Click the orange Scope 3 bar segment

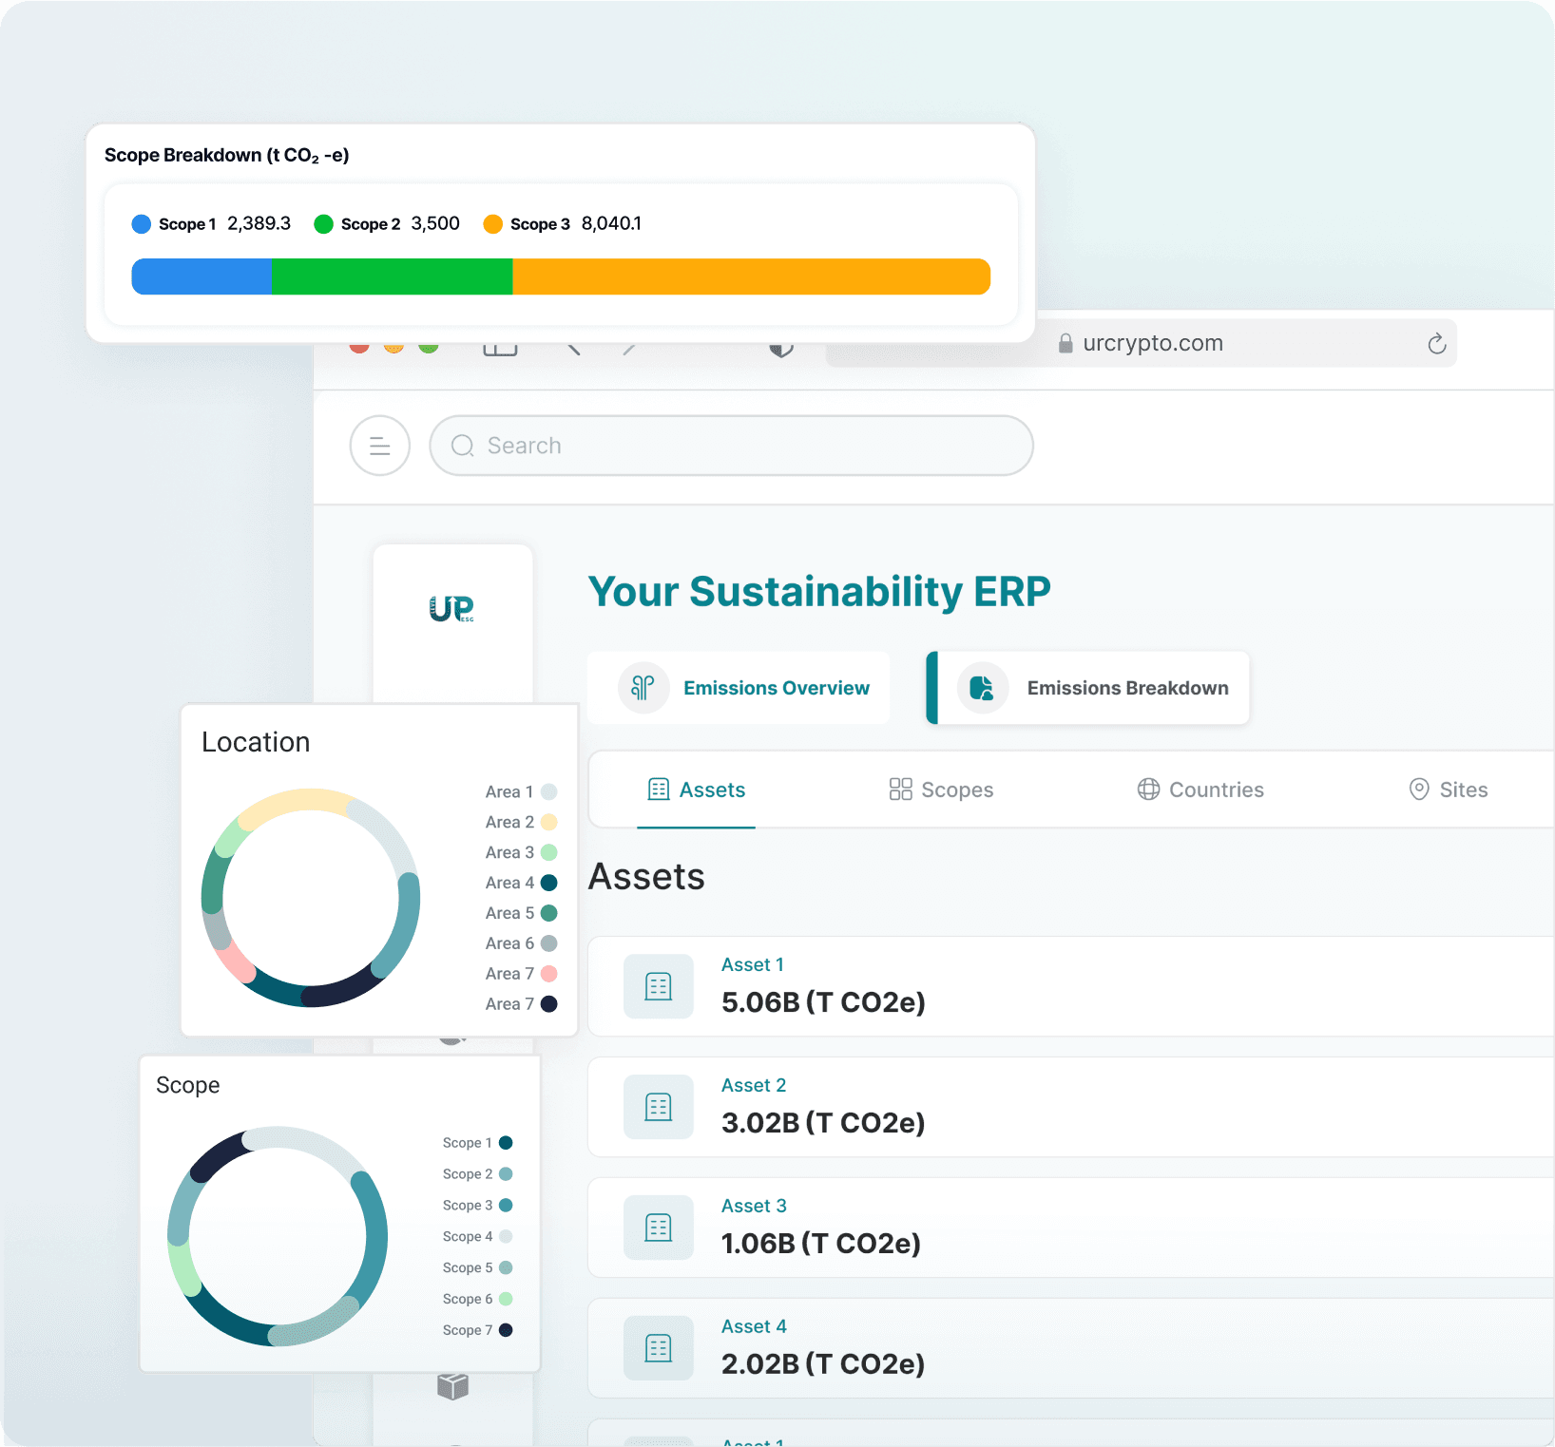pyautogui.click(x=749, y=276)
